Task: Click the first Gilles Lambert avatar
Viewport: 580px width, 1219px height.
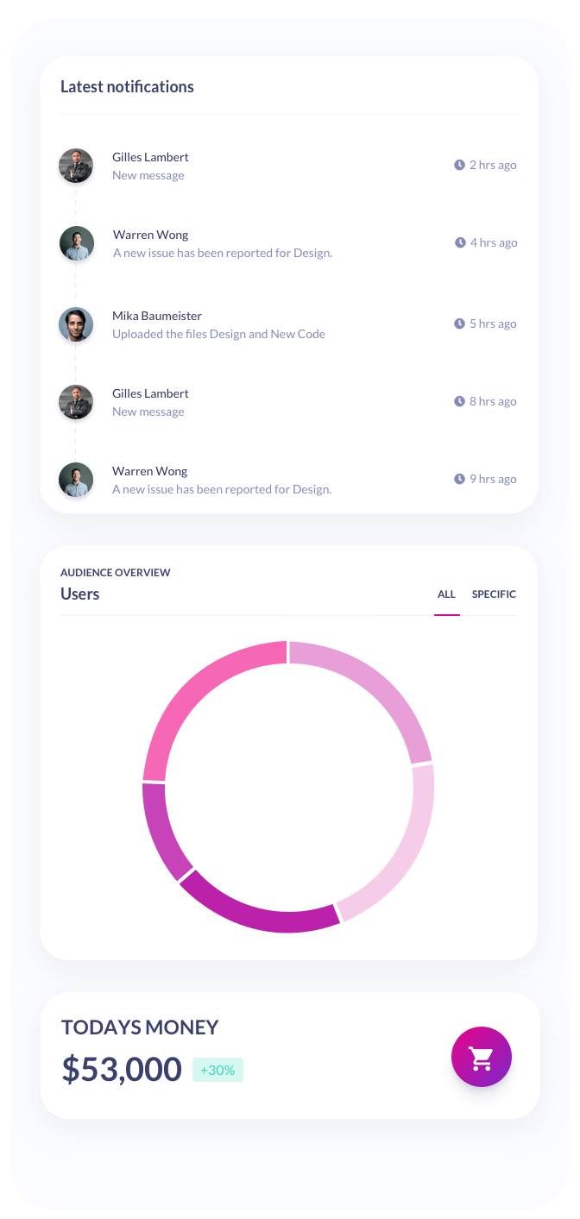Action: (76, 166)
